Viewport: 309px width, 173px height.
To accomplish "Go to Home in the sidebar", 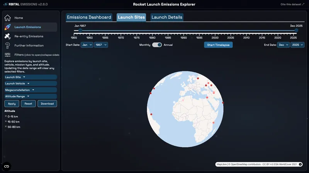I will [19, 18].
